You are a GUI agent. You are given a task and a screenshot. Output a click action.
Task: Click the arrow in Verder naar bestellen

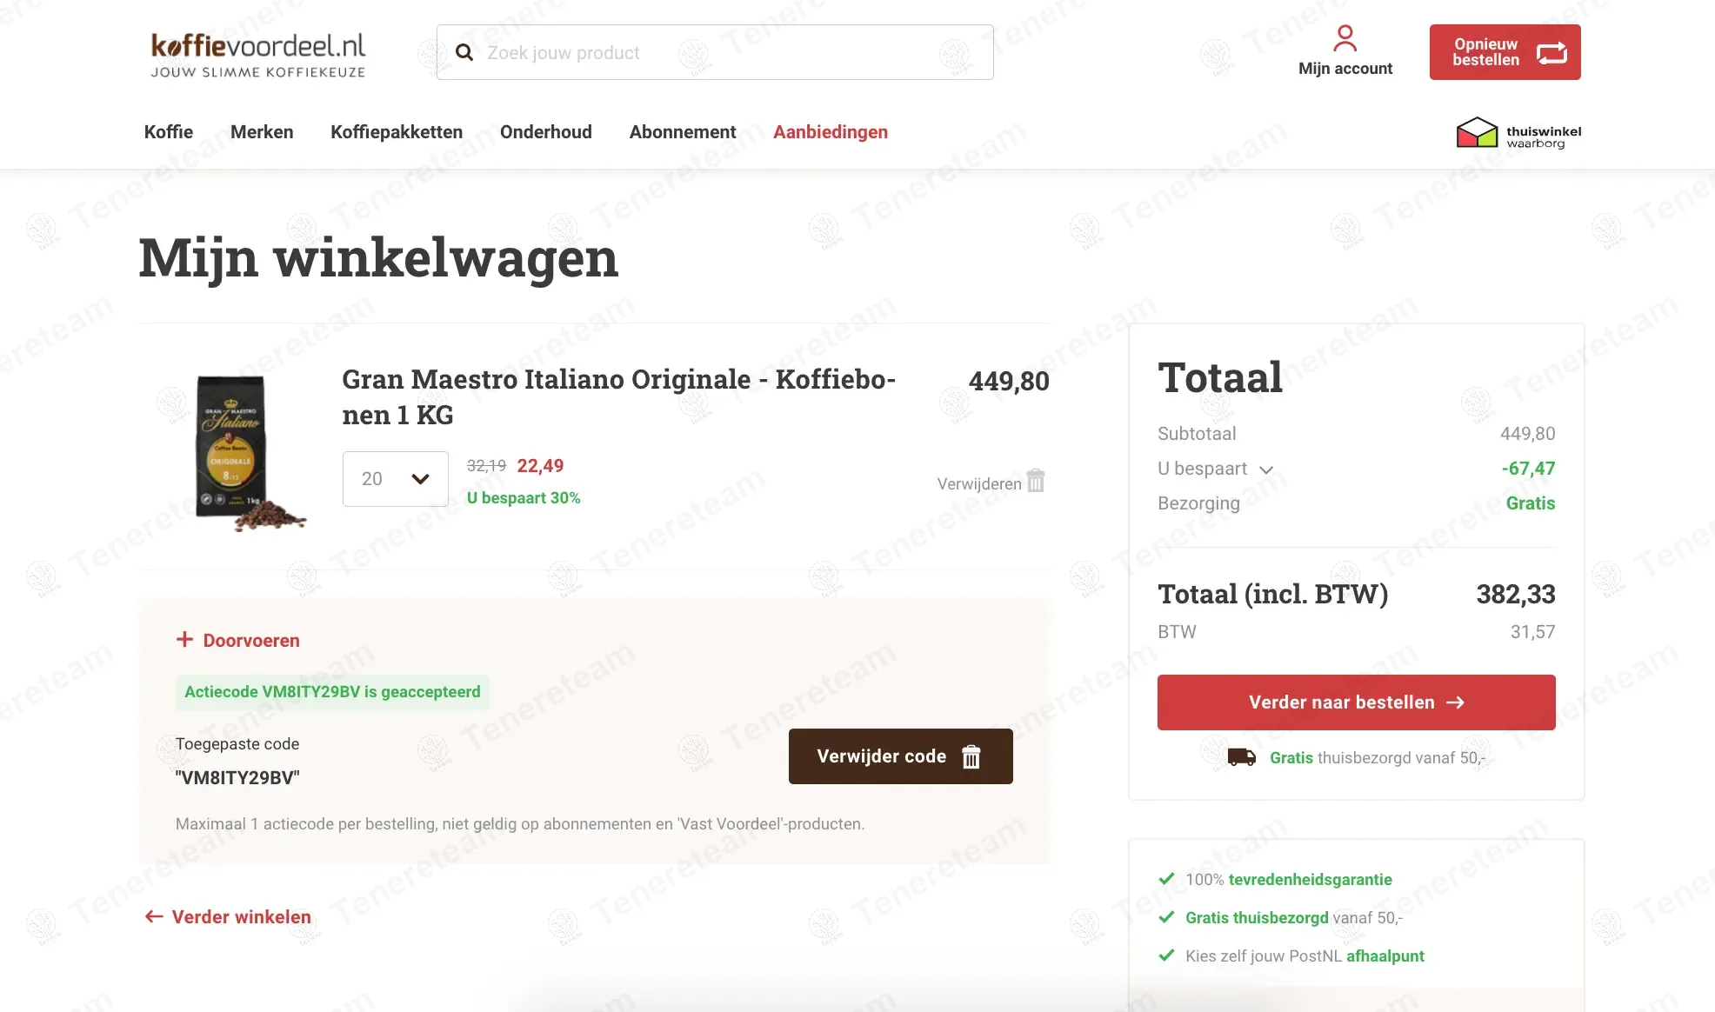pos(1455,702)
